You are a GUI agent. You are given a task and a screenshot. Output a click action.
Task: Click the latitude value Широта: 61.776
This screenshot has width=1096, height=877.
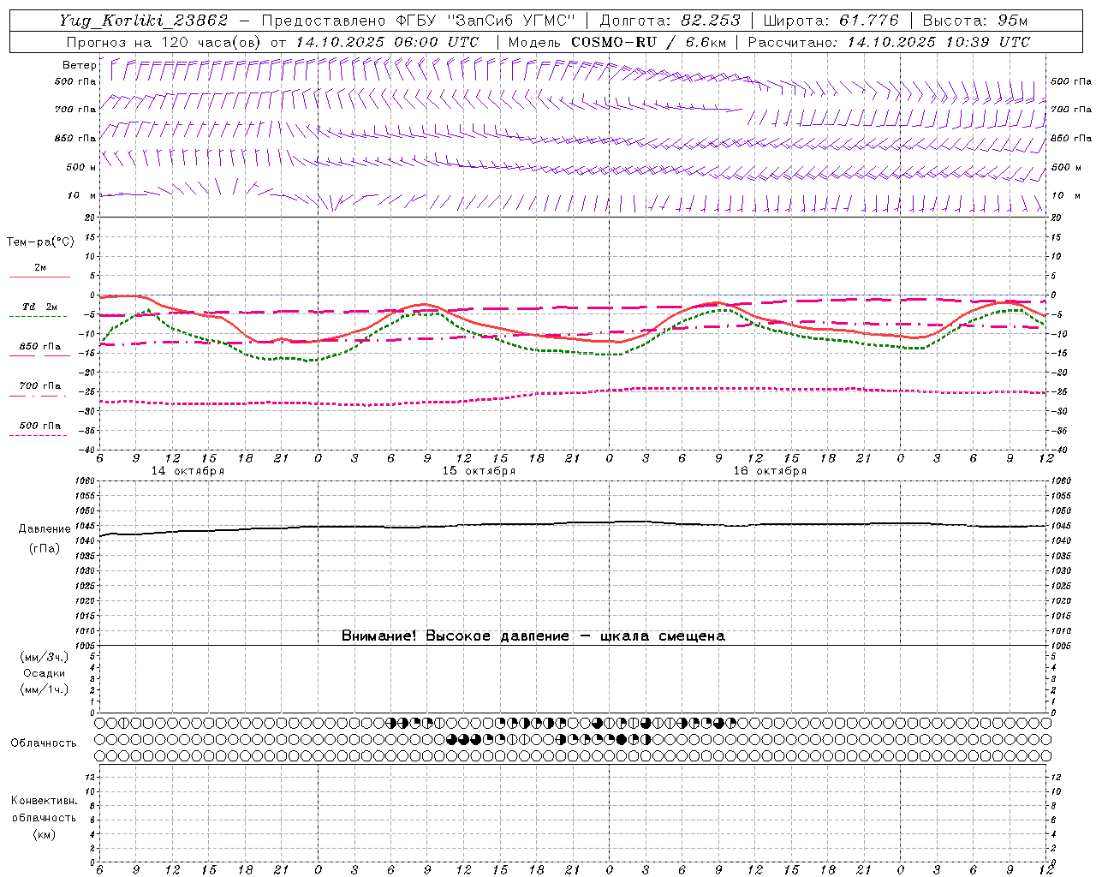coord(831,21)
